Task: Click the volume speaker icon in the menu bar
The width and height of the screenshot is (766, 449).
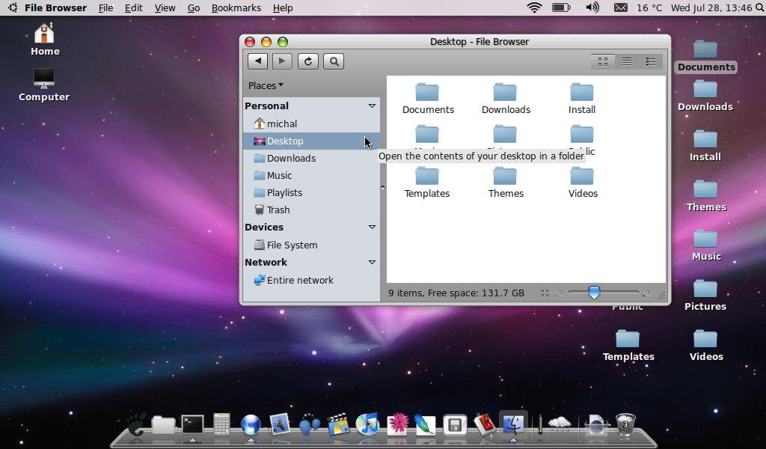Action: tap(592, 7)
